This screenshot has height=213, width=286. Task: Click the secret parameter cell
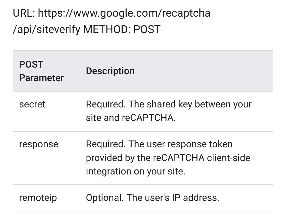coord(32,104)
